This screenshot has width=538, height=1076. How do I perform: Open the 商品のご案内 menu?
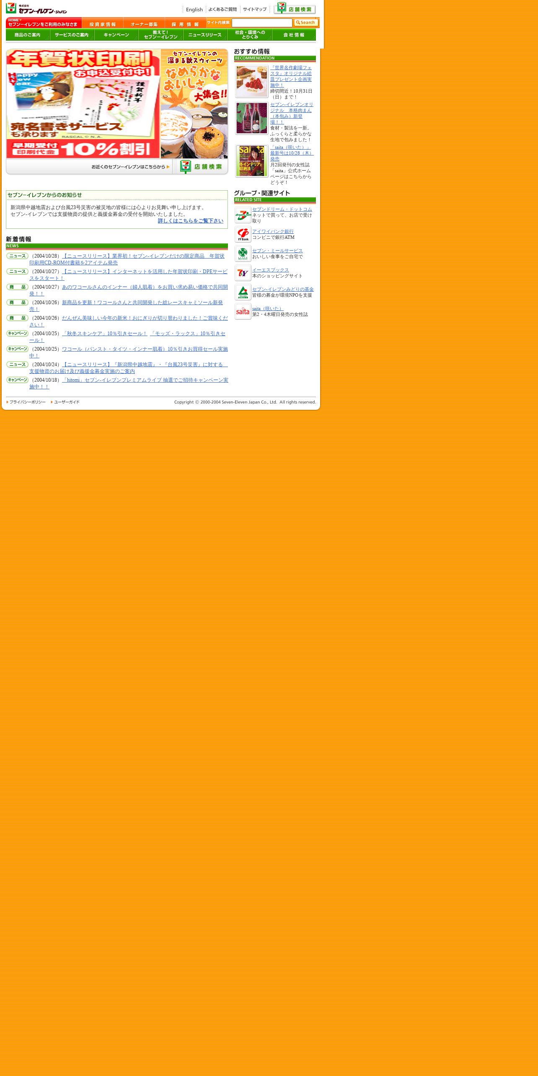[28, 35]
